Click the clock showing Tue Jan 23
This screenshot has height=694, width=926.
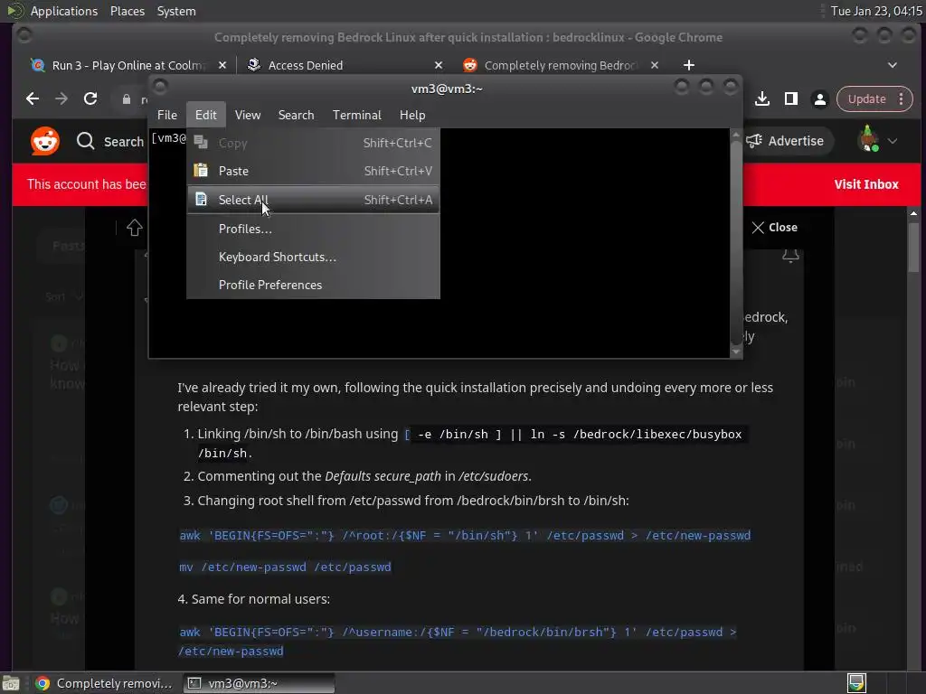(x=876, y=11)
